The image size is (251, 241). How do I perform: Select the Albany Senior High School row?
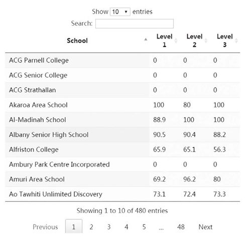point(122,135)
